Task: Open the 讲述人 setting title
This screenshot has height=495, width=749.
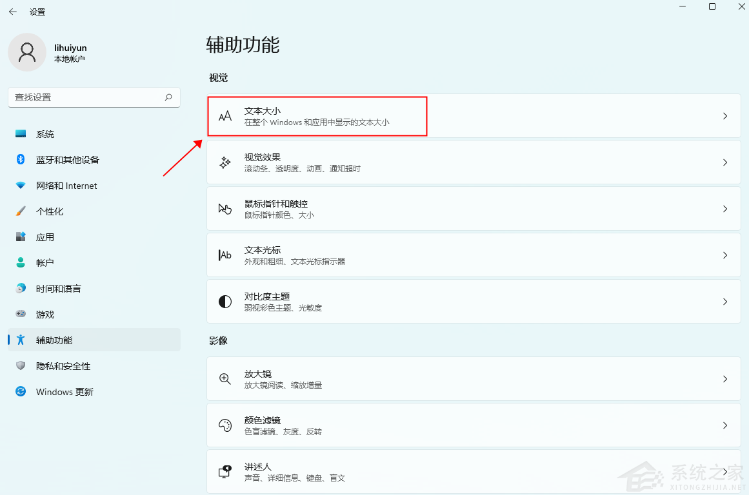Action: (x=258, y=467)
